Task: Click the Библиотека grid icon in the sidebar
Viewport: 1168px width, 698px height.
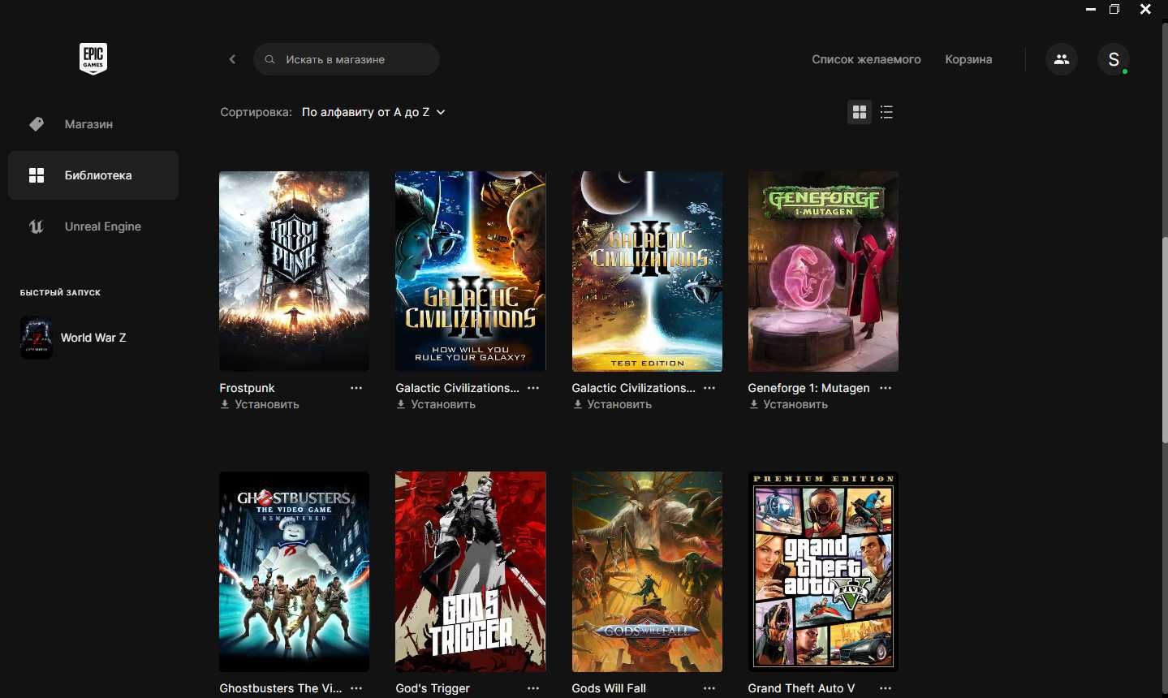Action: coord(37,175)
